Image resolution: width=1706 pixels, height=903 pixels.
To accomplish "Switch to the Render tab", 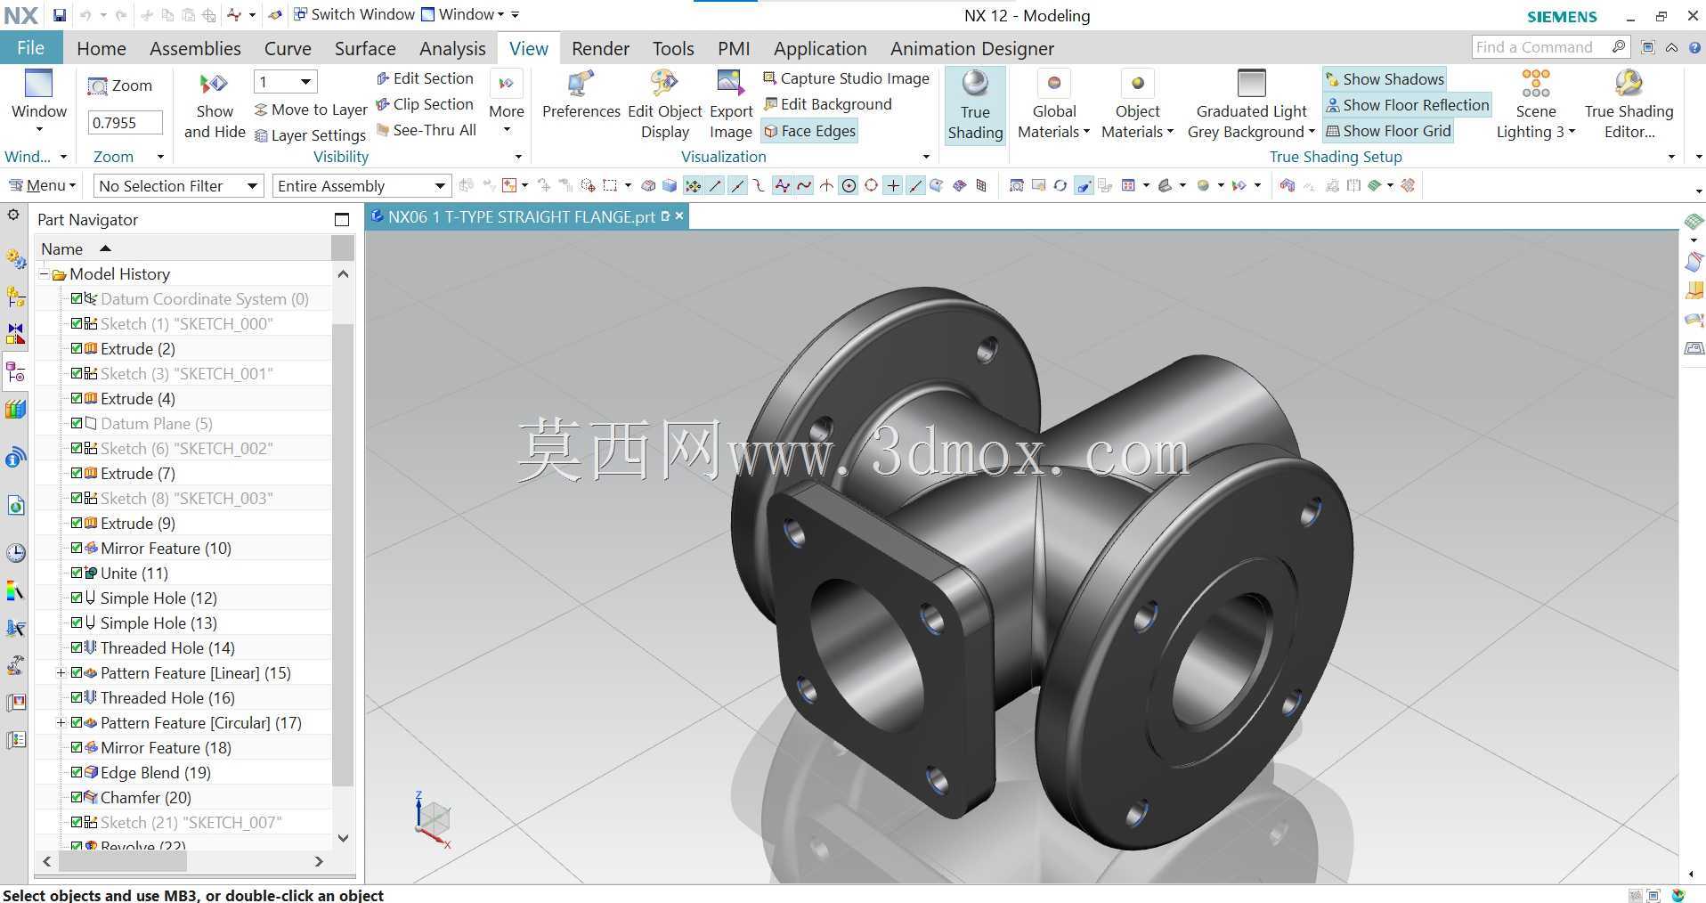I will (x=600, y=48).
